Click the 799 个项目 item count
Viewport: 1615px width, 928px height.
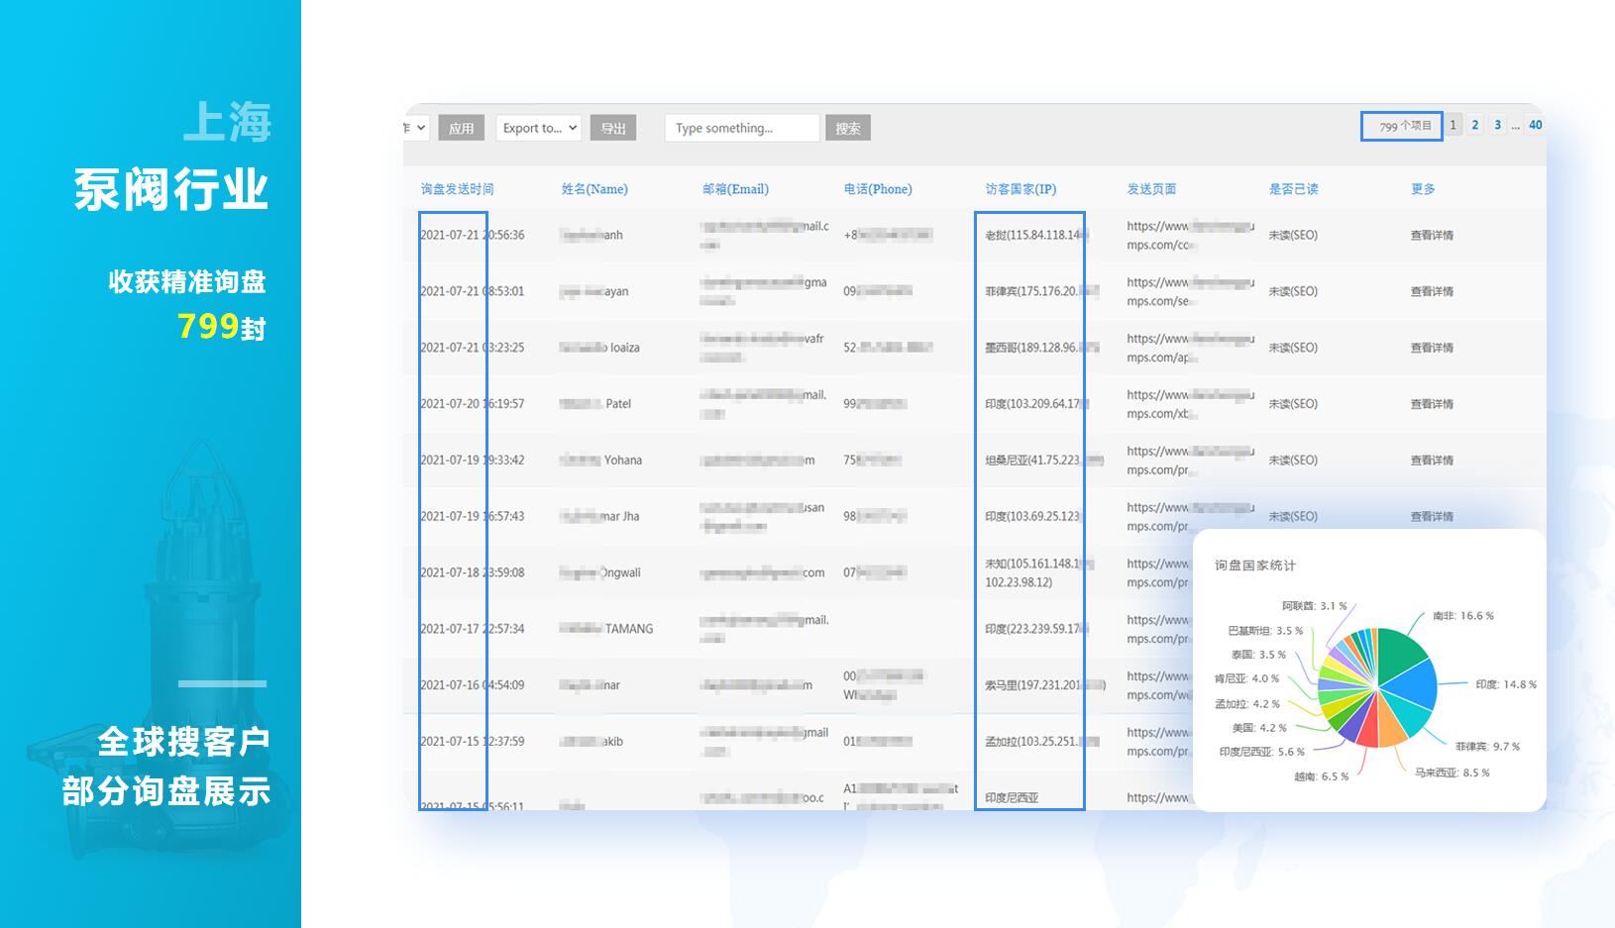[1405, 126]
